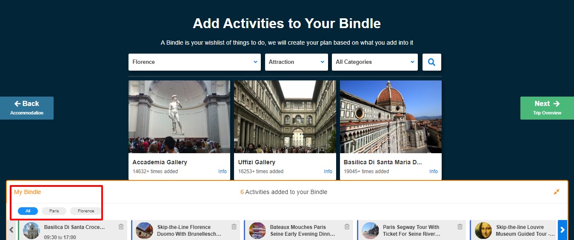
Task: Go back to Accommodation step
Action: tap(27, 108)
